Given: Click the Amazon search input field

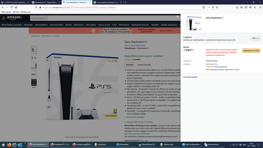Looking at the screenshot, I should pyautogui.click(x=114, y=18).
